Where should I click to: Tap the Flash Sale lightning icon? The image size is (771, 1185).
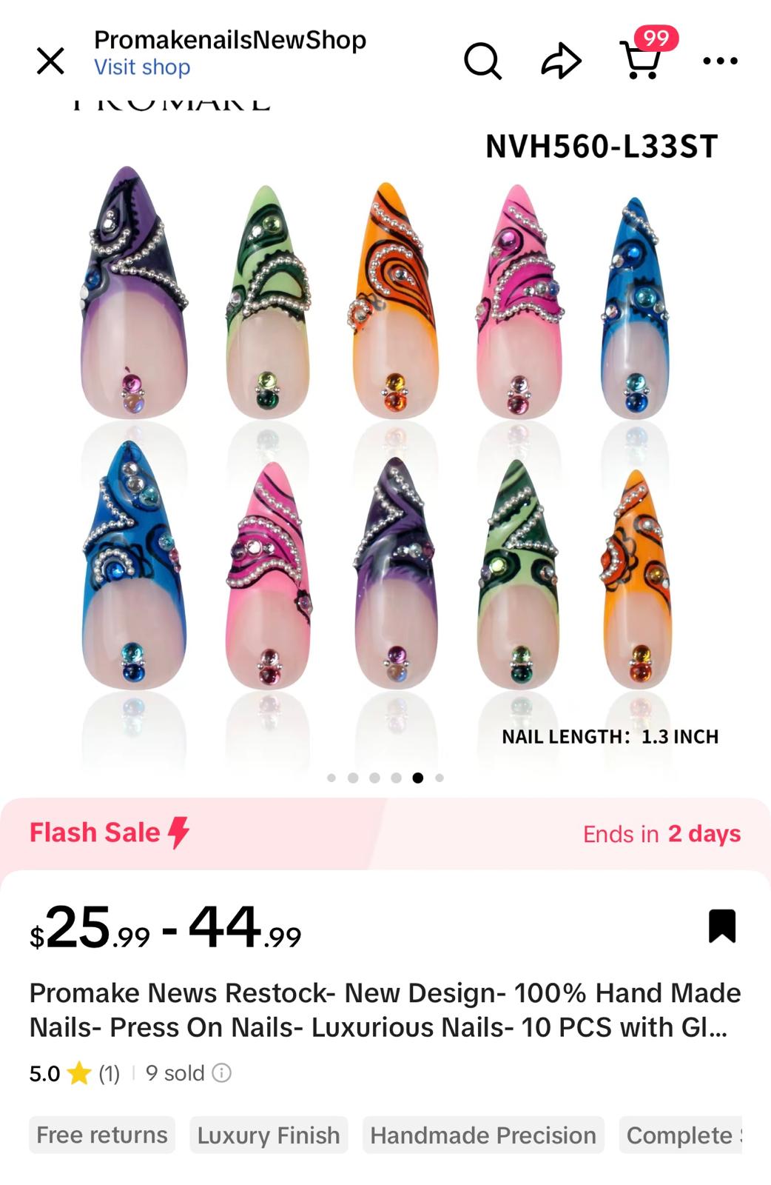coord(178,832)
